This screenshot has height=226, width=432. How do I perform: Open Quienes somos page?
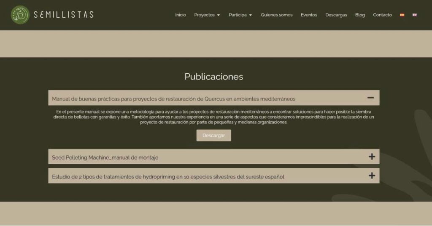277,15
